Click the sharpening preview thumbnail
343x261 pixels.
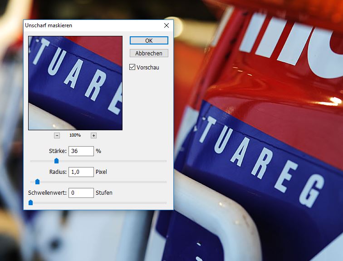pos(75,83)
